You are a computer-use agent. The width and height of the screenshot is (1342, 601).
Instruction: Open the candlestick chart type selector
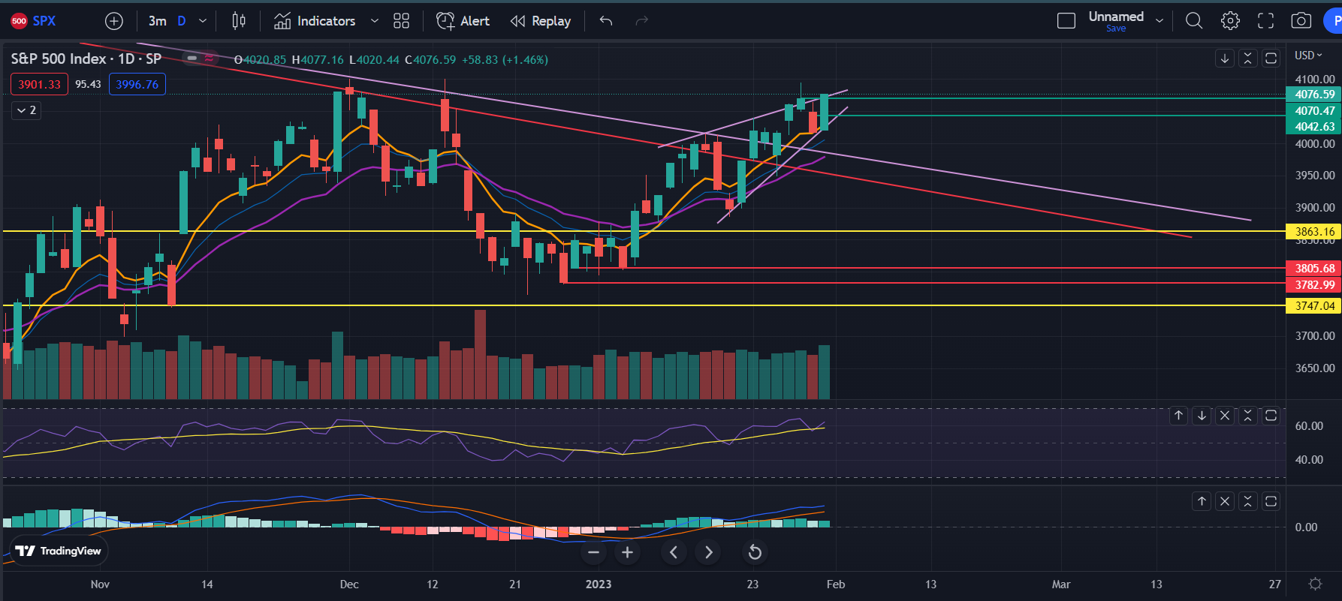(239, 21)
